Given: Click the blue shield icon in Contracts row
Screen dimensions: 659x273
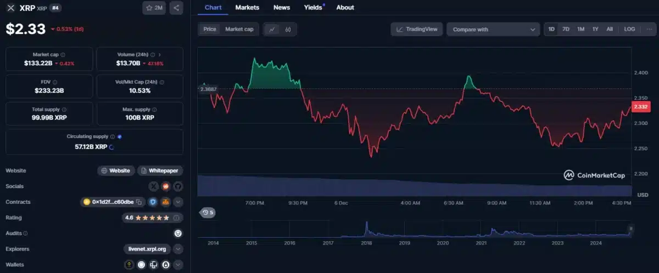Looking at the screenshot, I should pyautogui.click(x=153, y=202).
